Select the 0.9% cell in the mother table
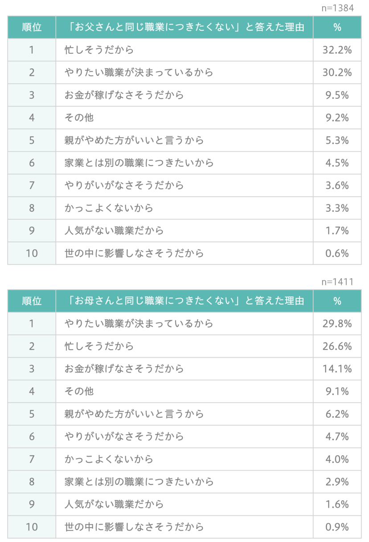This screenshot has height=542, width=369. pos(337,527)
